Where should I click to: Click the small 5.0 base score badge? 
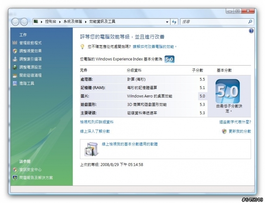point(169,59)
